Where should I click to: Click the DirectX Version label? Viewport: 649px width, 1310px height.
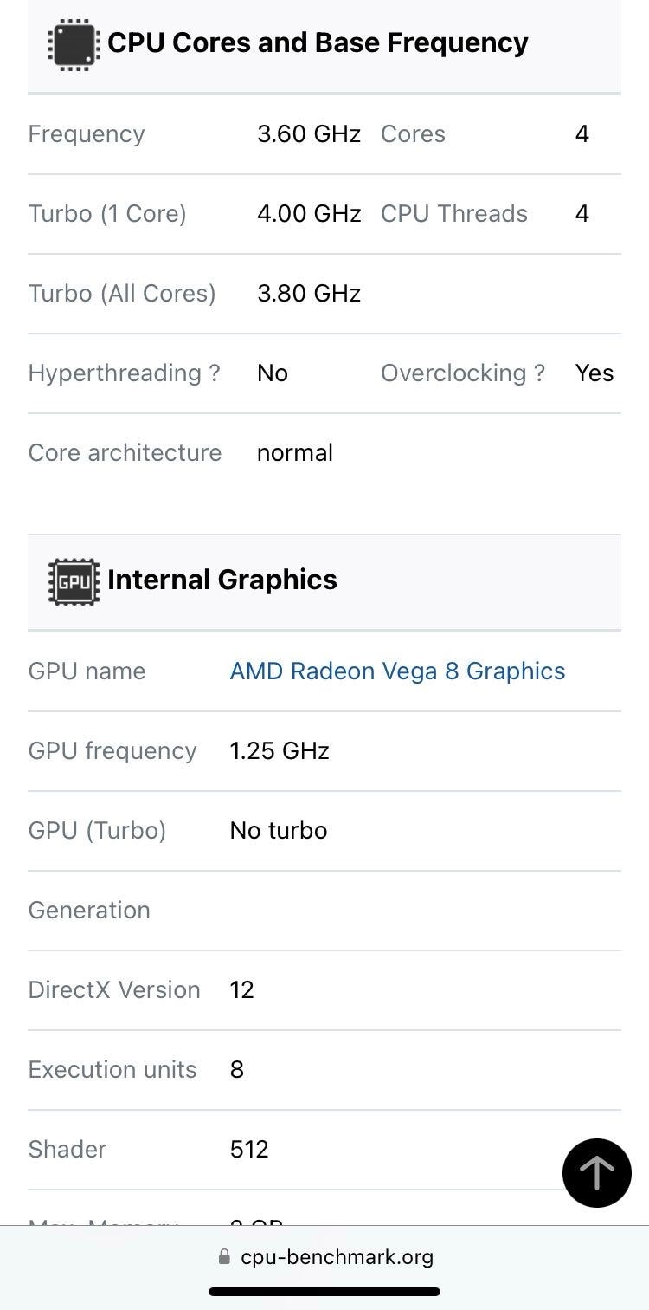pyautogui.click(x=114, y=990)
